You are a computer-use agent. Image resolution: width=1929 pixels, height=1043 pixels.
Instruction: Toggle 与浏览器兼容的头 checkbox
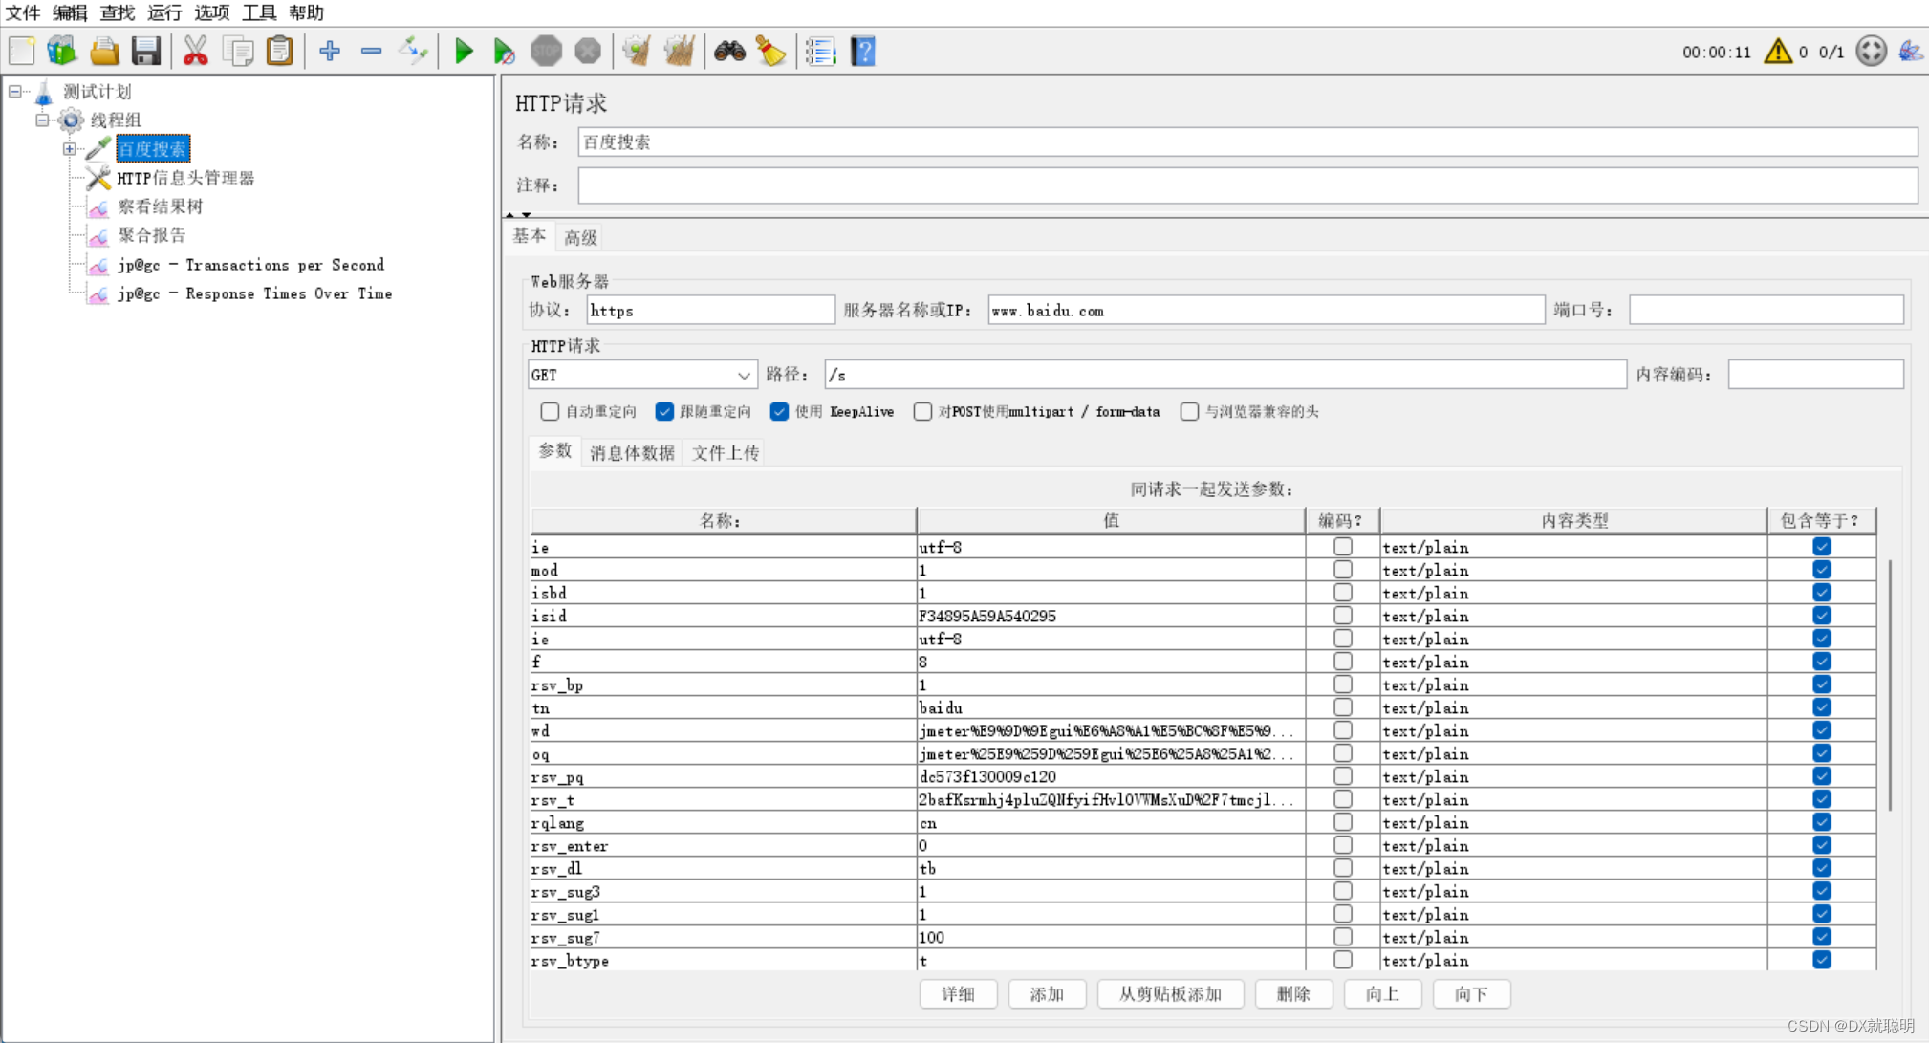(x=1189, y=411)
